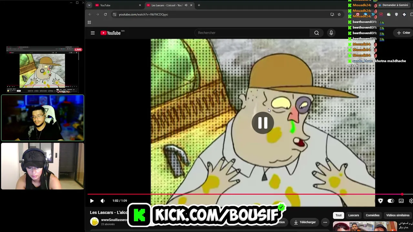This screenshot has height=232, width=413.
Task: Click the extension icon right of the shield
Action: tap(404, 15)
